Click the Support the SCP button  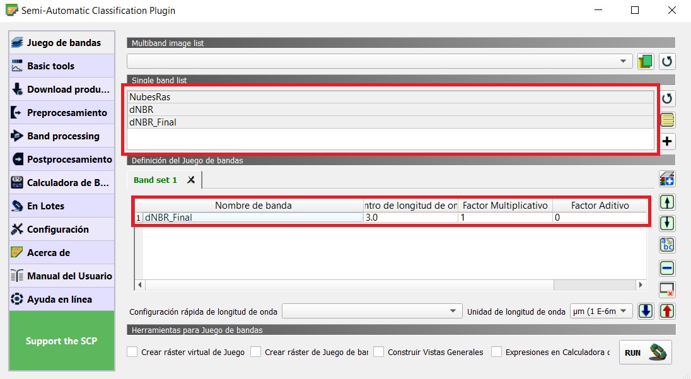click(x=61, y=341)
